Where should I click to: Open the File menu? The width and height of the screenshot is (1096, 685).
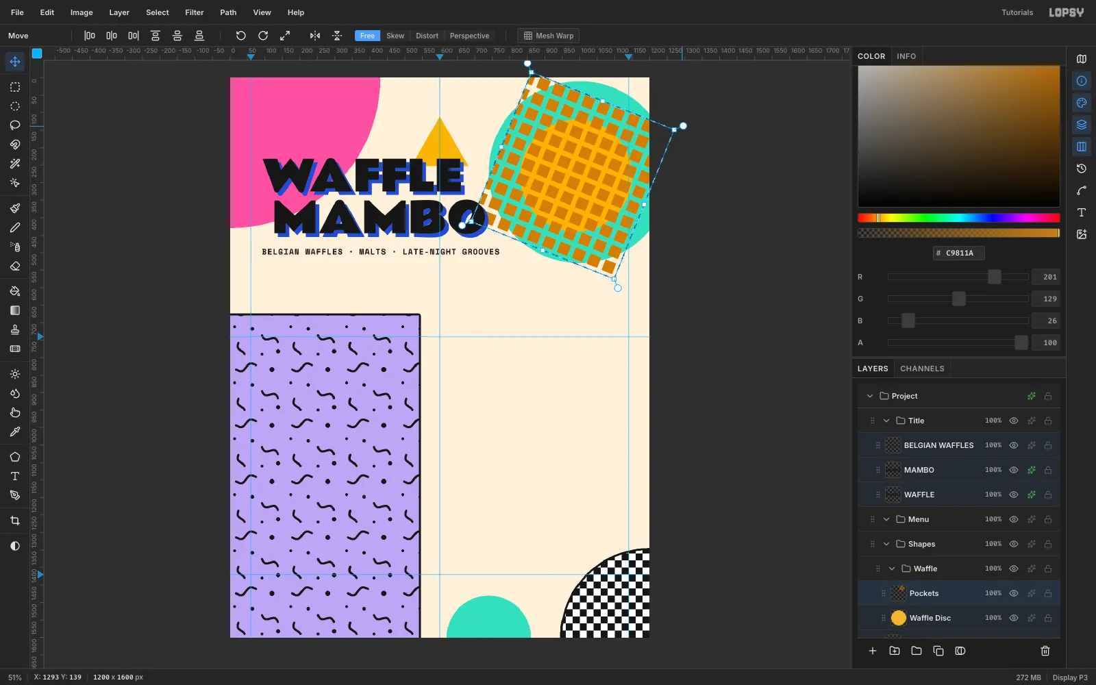[x=17, y=12]
